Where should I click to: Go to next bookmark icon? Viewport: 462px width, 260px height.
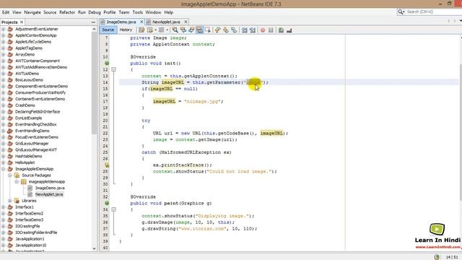(x=226, y=30)
